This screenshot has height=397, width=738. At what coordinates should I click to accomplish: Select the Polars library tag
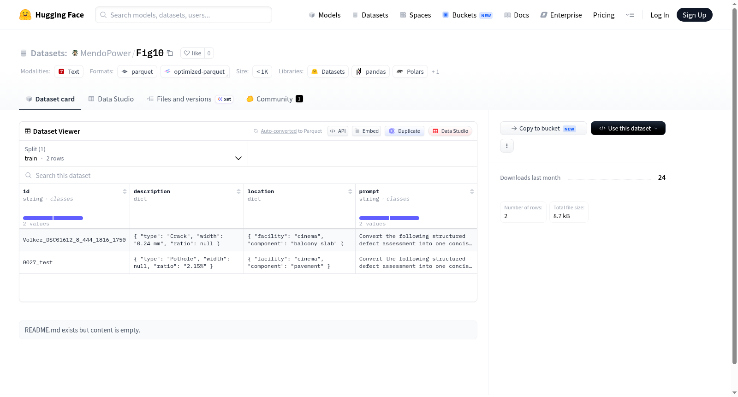[410, 71]
